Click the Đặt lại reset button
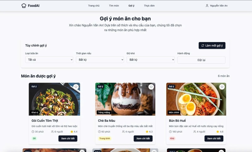The height and width of the screenshot is (152, 252). (201, 60)
